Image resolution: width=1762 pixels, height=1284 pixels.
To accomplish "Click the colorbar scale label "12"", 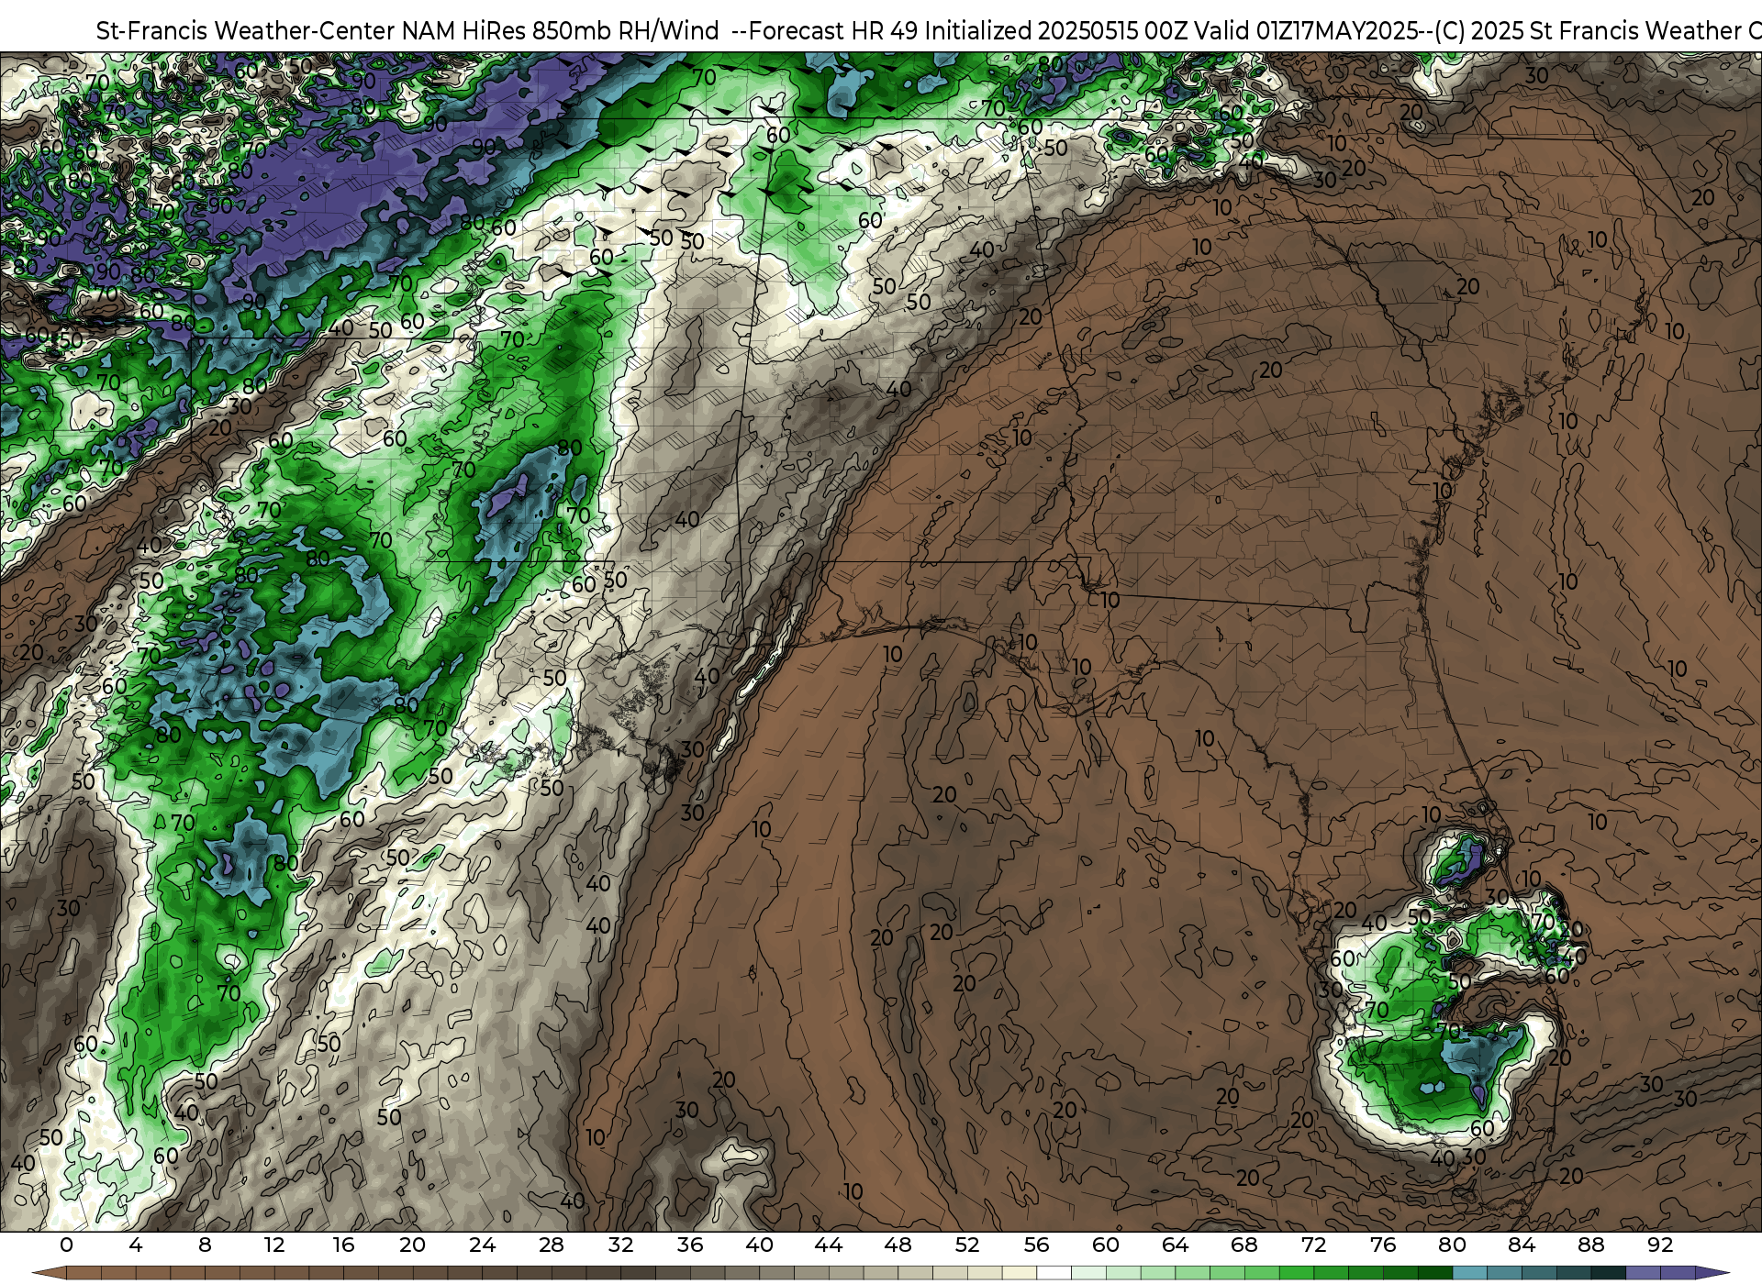I will [274, 1245].
